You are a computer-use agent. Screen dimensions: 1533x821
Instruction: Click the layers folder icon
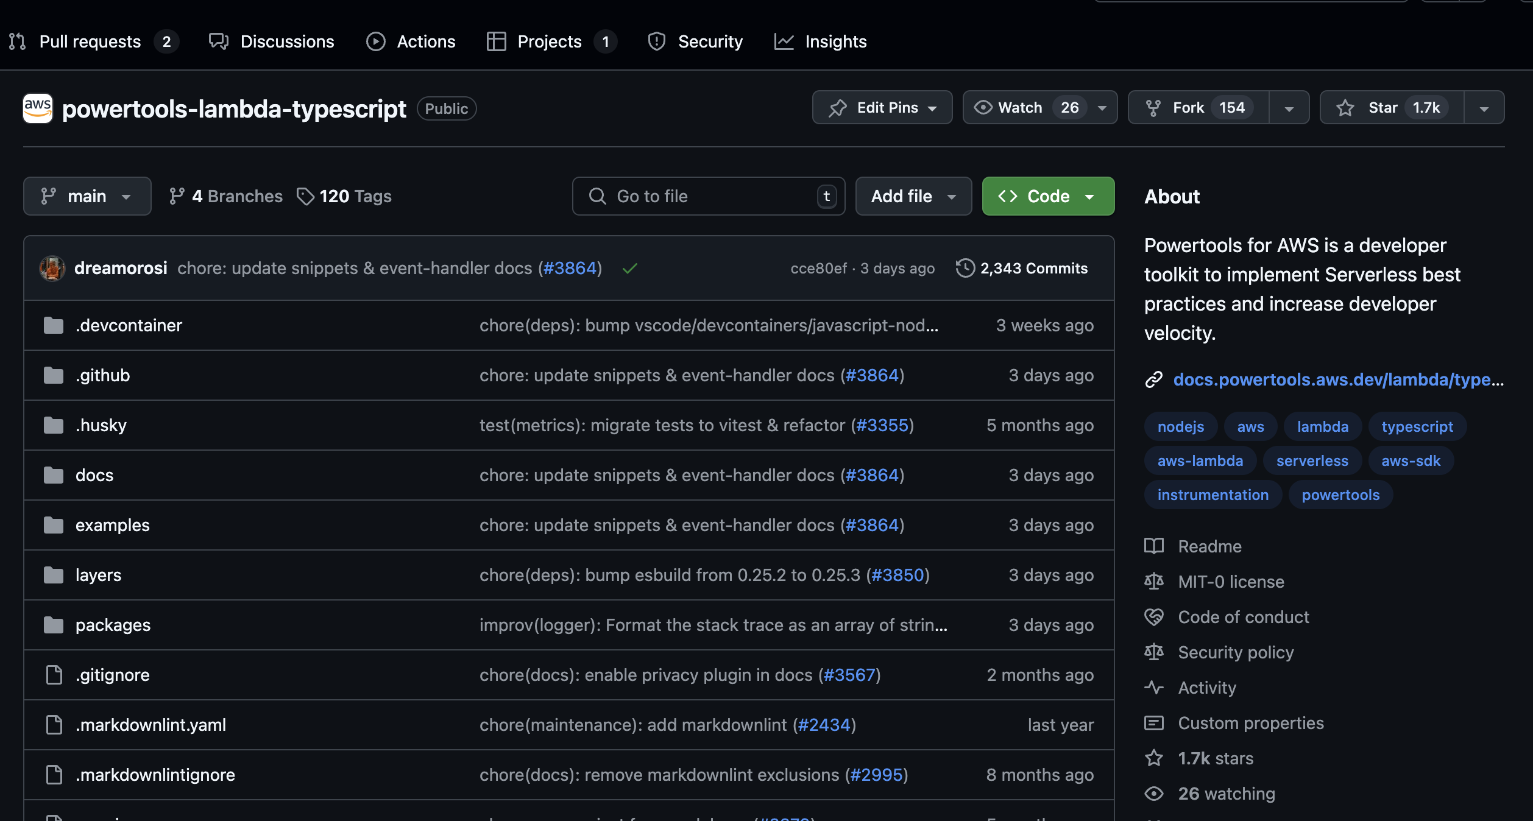click(x=54, y=575)
